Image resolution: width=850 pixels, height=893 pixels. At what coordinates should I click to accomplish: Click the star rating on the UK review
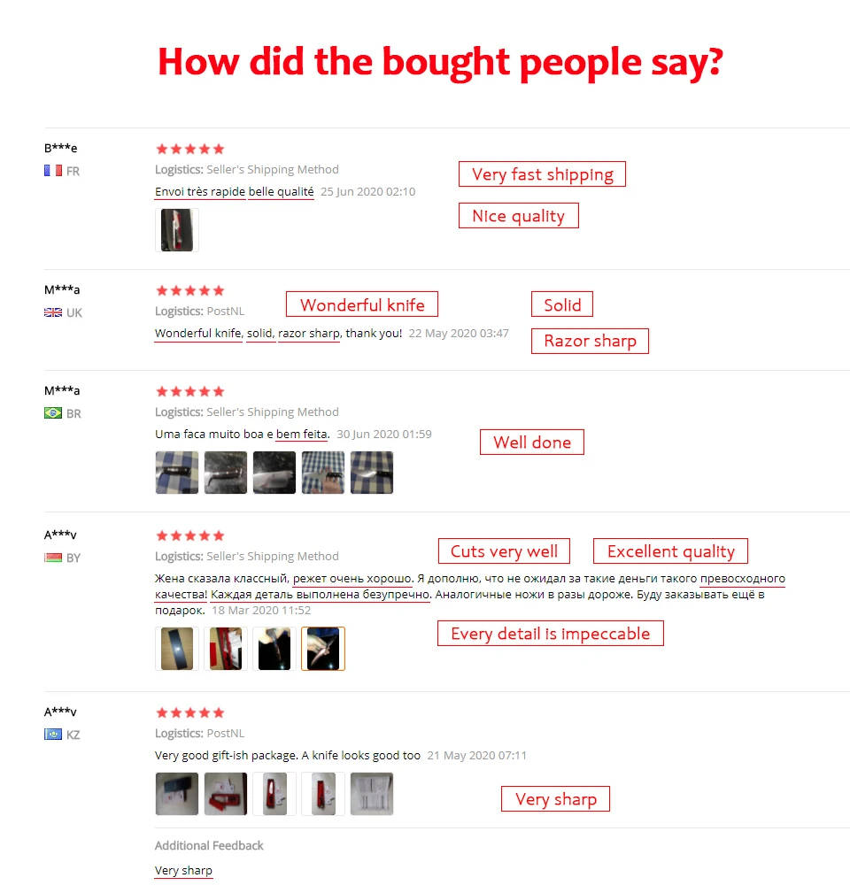[189, 290]
